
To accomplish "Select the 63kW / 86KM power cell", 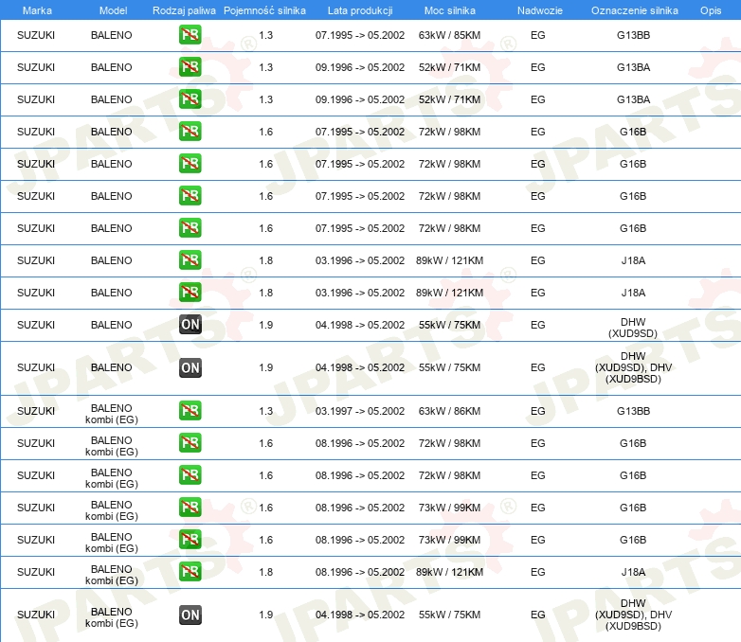I will coord(449,411).
